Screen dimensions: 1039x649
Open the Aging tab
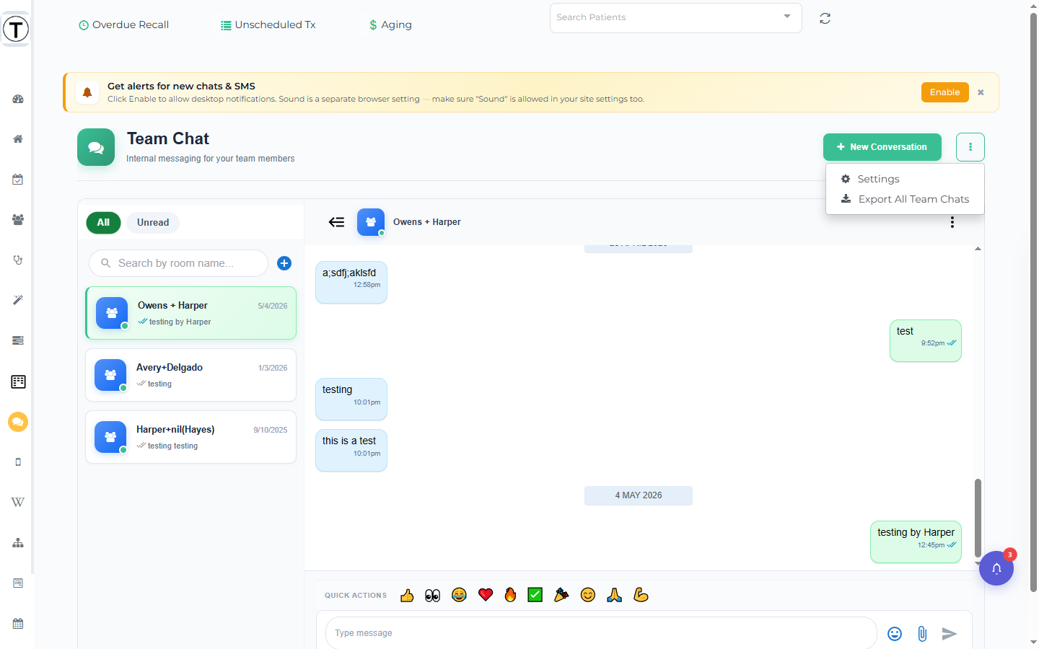point(390,25)
